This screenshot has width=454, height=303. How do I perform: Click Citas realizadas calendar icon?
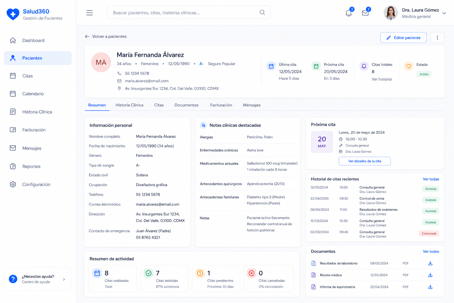tap(97, 273)
